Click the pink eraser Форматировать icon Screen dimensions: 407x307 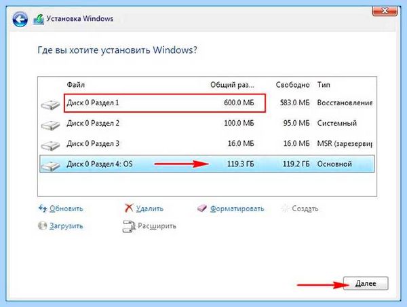[202, 209]
